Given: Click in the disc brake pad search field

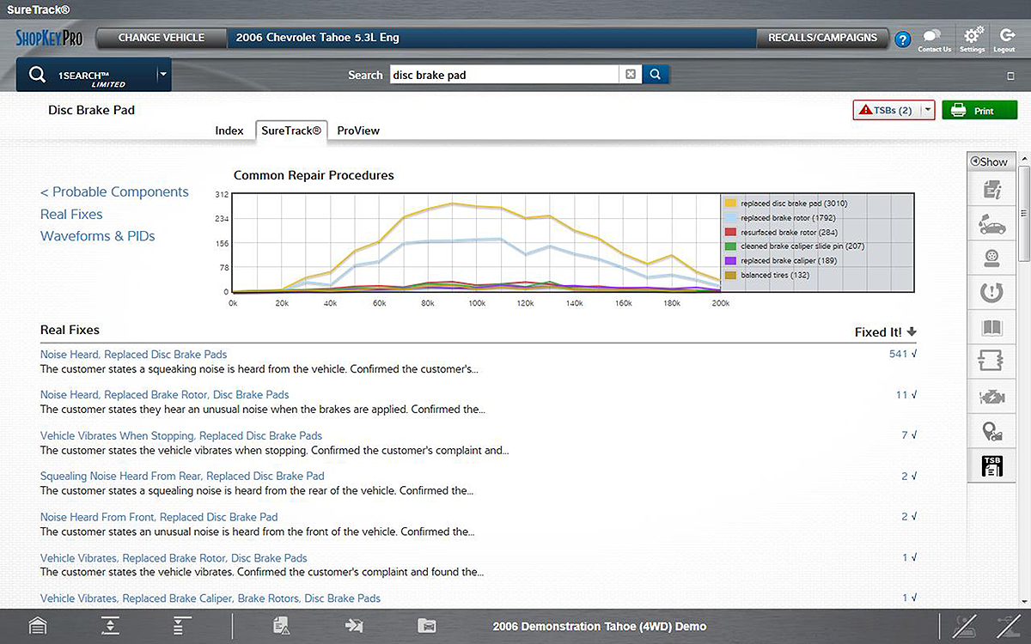Looking at the screenshot, I should click(x=503, y=75).
